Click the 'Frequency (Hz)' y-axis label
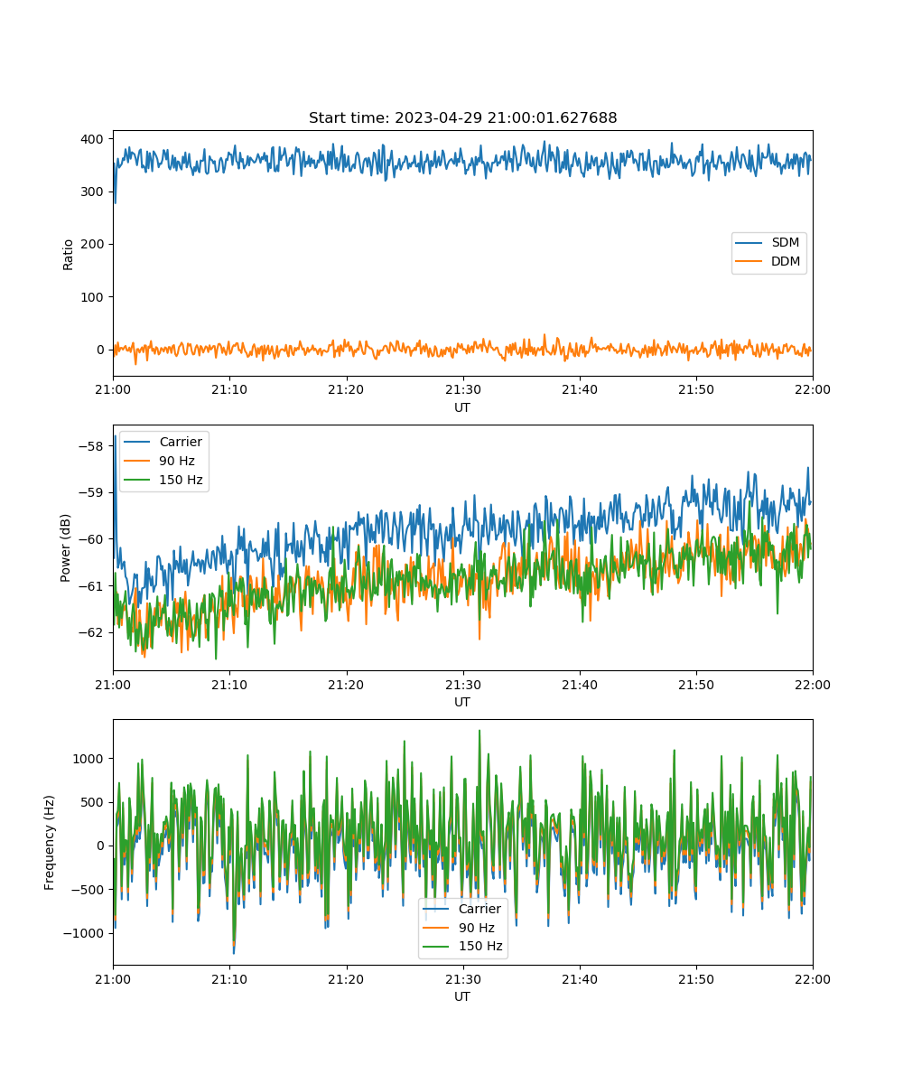 click(50, 842)
